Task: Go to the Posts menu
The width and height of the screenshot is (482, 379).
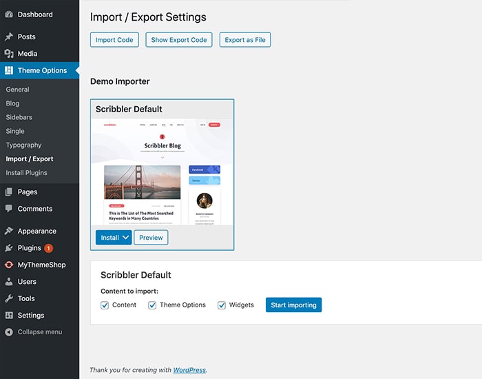Action: 40,37
